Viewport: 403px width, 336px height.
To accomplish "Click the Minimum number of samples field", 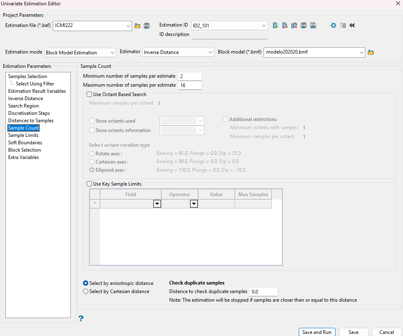I will tap(190, 76).
